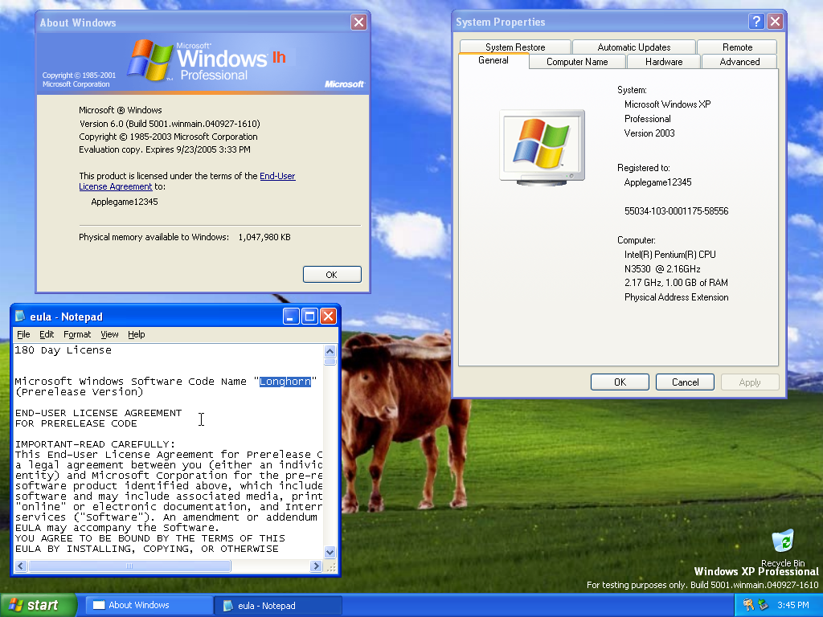Open the File menu in Notepad
The image size is (823, 617).
point(23,334)
